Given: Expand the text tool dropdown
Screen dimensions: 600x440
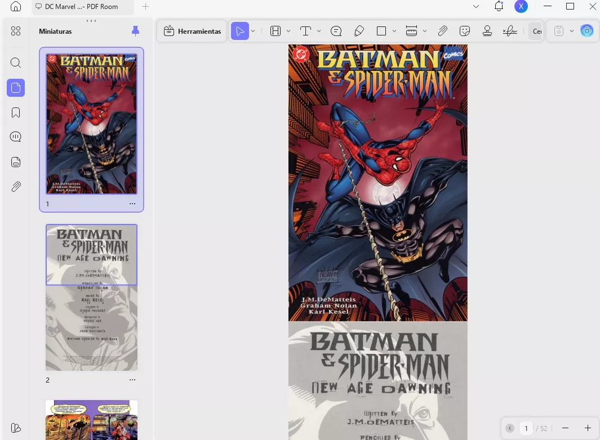Looking at the screenshot, I should 319,31.
